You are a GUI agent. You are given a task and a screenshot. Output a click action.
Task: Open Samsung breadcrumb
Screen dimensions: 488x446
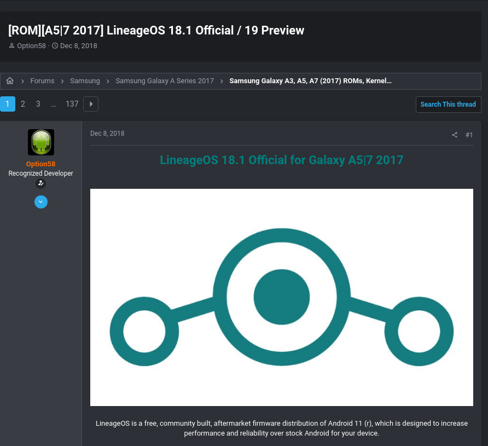[x=85, y=81]
